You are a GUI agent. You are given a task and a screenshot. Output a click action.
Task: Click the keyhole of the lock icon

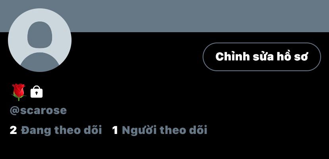point(37,93)
